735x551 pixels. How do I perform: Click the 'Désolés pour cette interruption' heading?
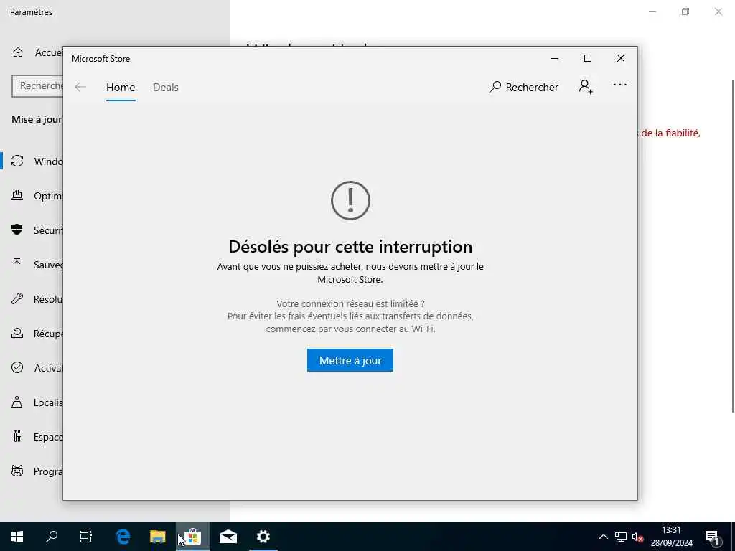tap(350, 247)
